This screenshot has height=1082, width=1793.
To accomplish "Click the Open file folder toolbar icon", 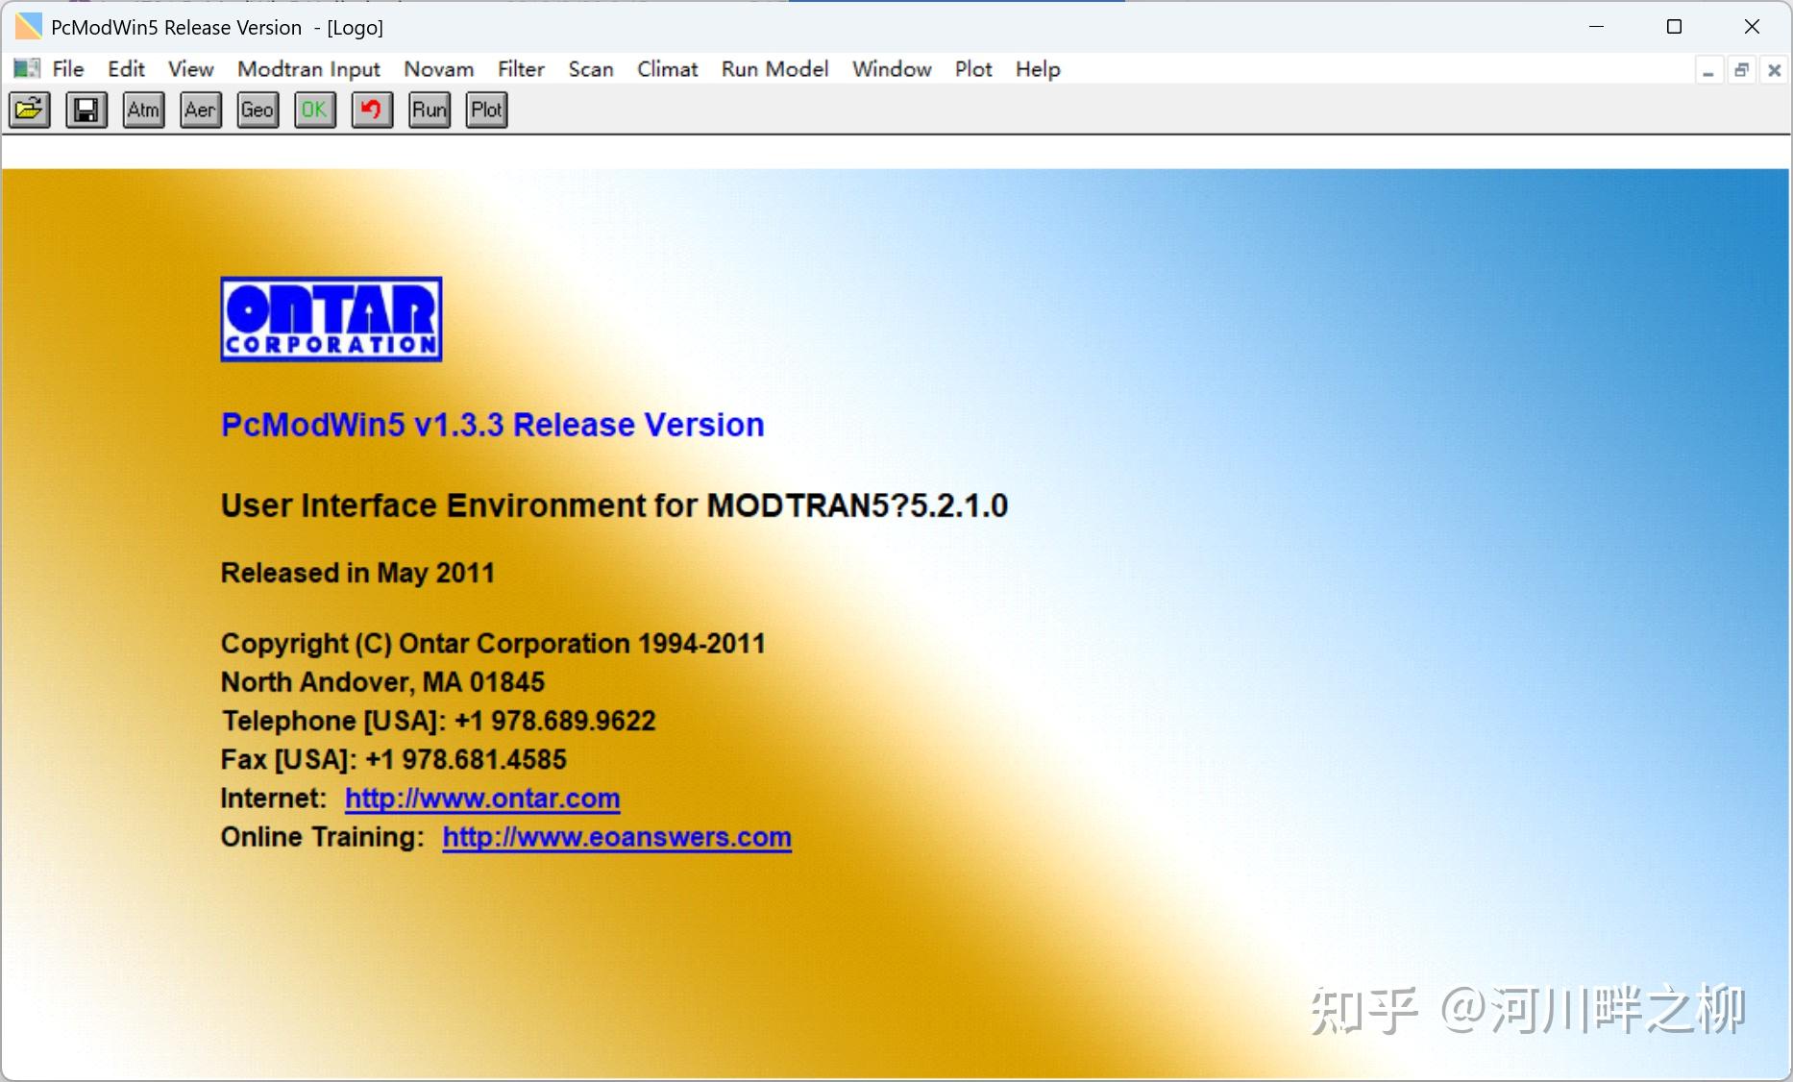I will pyautogui.click(x=30, y=110).
